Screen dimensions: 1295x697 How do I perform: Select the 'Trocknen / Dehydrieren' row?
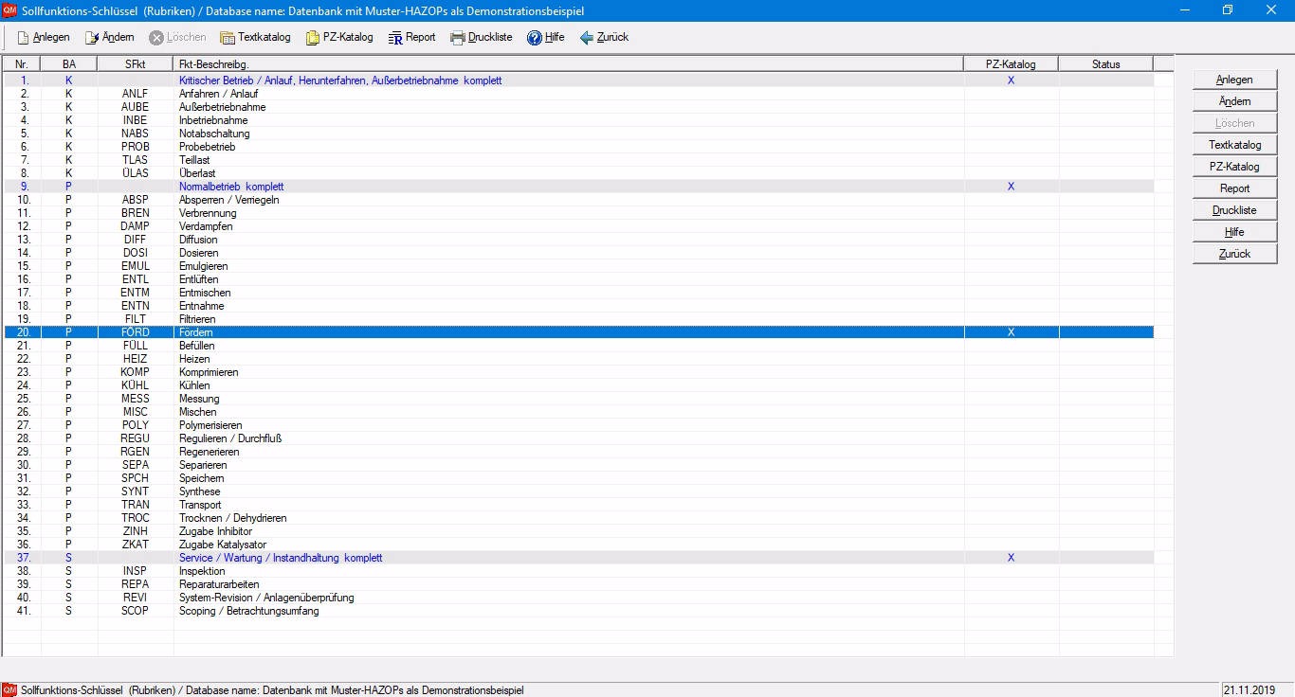[578, 518]
